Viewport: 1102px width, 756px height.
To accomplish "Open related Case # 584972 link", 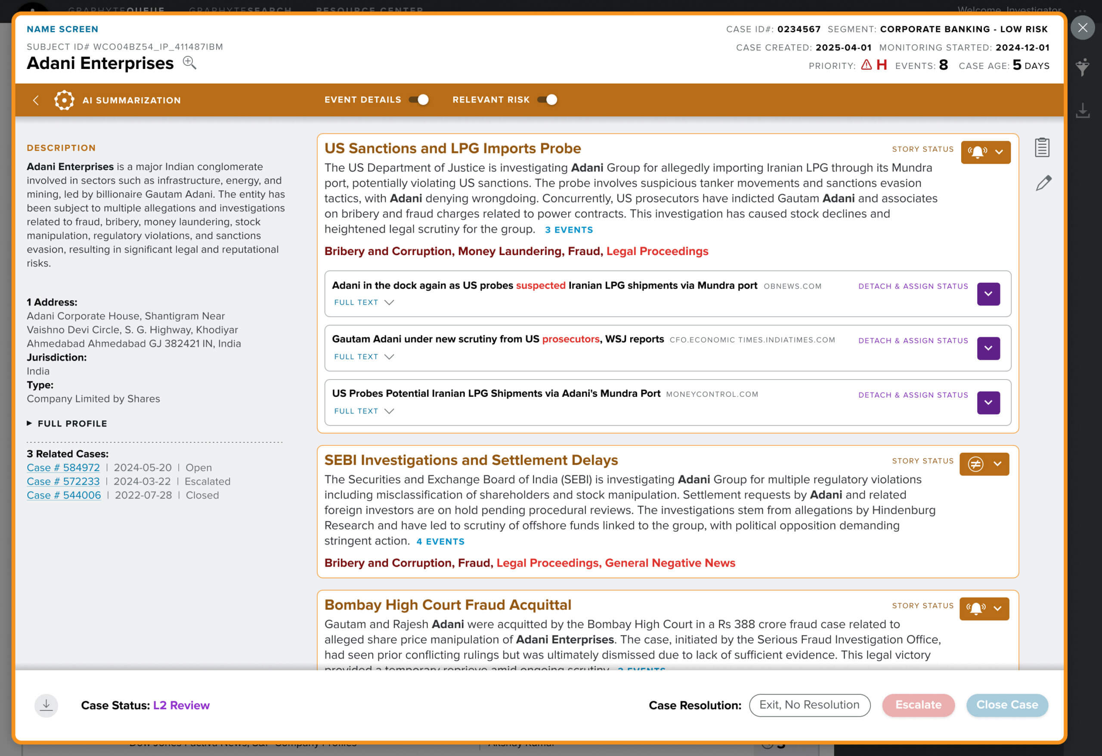I will [x=63, y=467].
